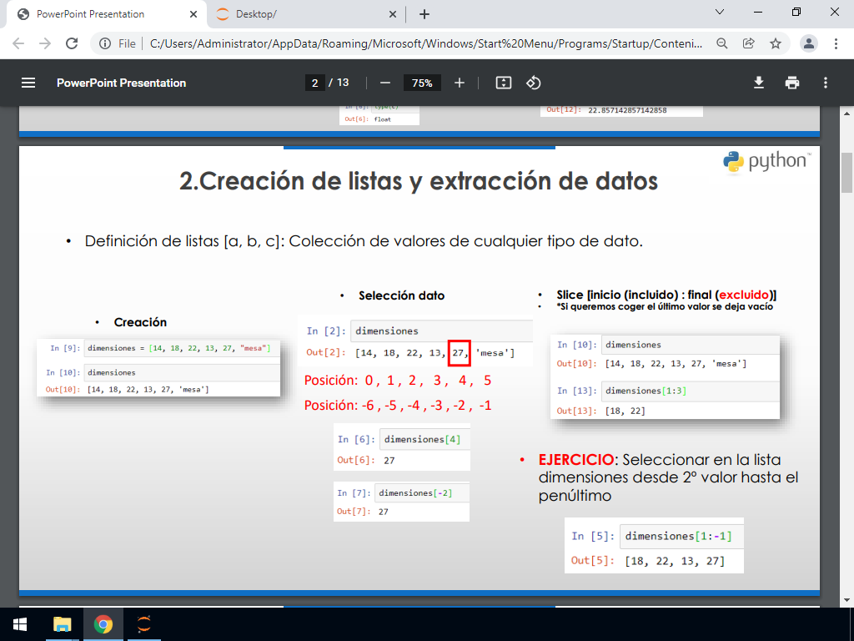The height and width of the screenshot is (641, 854).
Task: Edit the current page number field
Action: [314, 83]
